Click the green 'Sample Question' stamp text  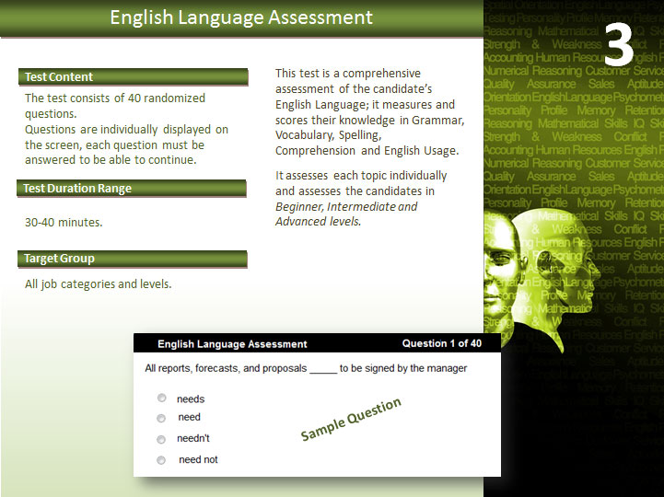tap(351, 420)
